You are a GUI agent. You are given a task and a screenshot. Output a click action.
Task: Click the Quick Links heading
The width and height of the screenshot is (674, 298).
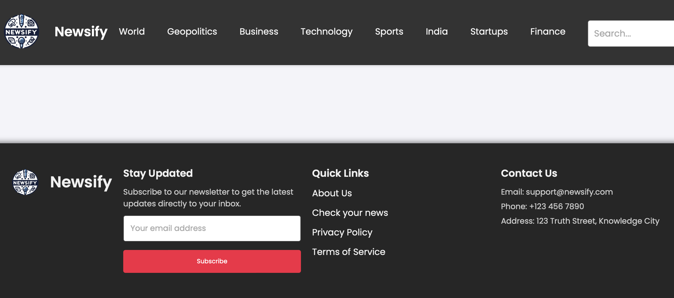340,173
